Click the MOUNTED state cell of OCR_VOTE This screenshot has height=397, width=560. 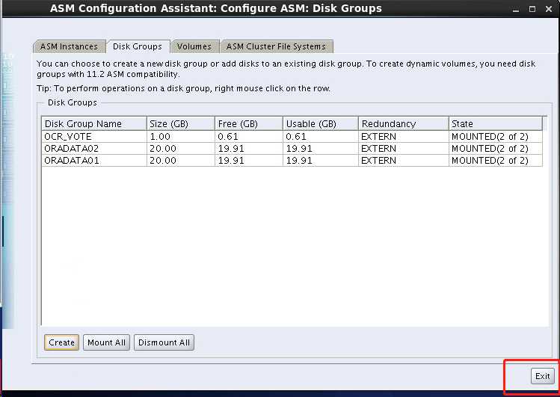tap(496, 136)
